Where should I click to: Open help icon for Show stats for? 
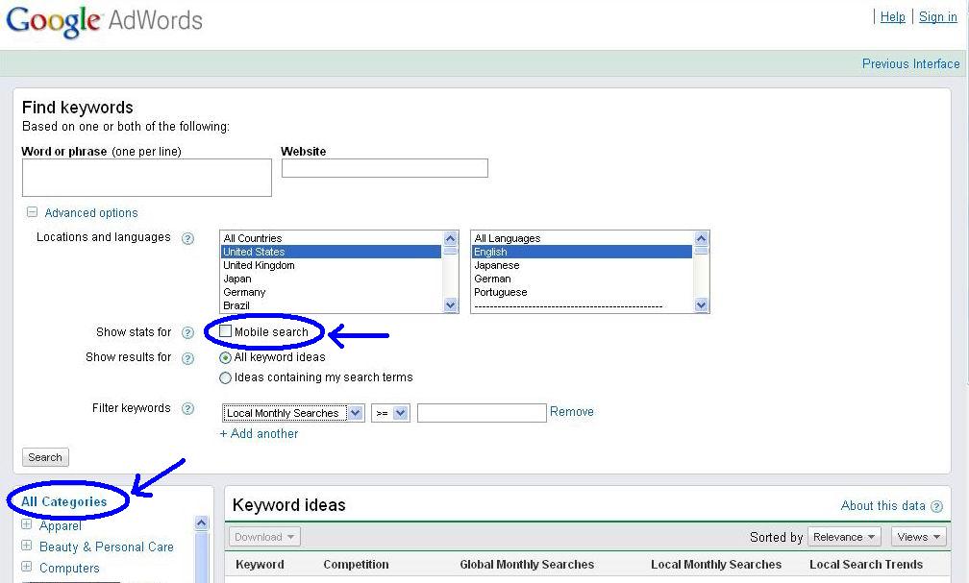click(187, 333)
